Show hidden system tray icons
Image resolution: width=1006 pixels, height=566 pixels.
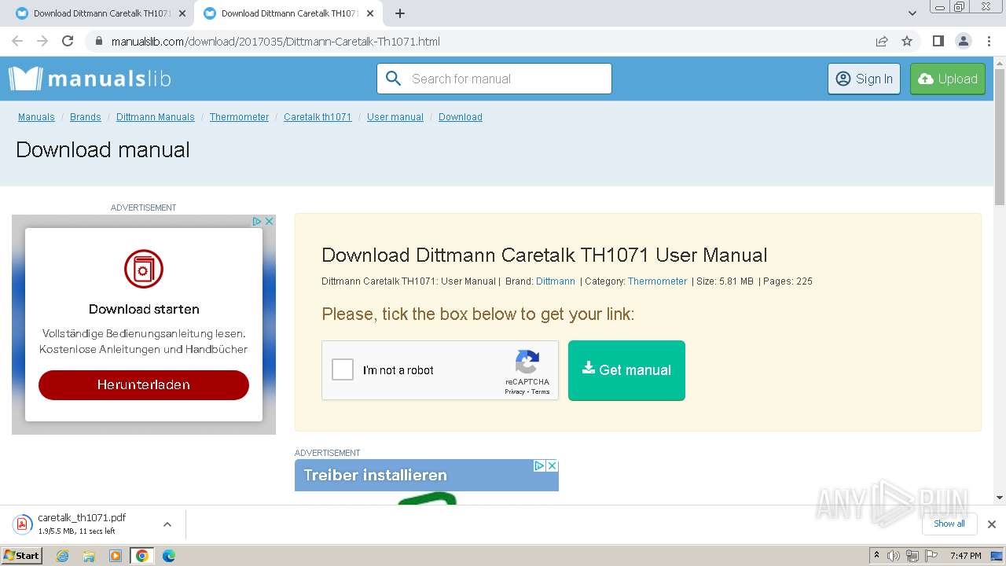click(x=876, y=556)
